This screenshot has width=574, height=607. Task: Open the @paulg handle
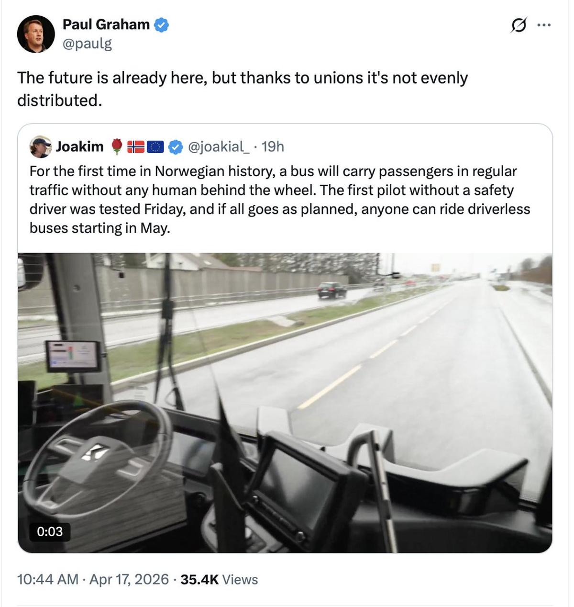point(87,44)
